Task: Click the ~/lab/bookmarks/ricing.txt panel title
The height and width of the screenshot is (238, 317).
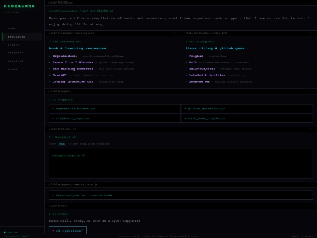Action: coord(205,33)
